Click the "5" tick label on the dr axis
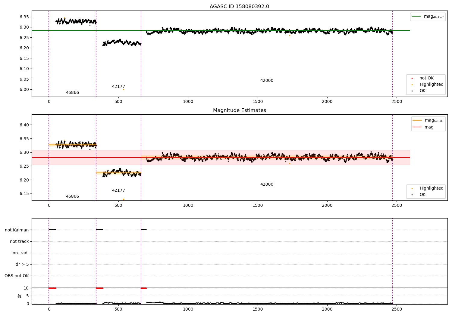Screen dimensions: 452x316 tap(27, 296)
